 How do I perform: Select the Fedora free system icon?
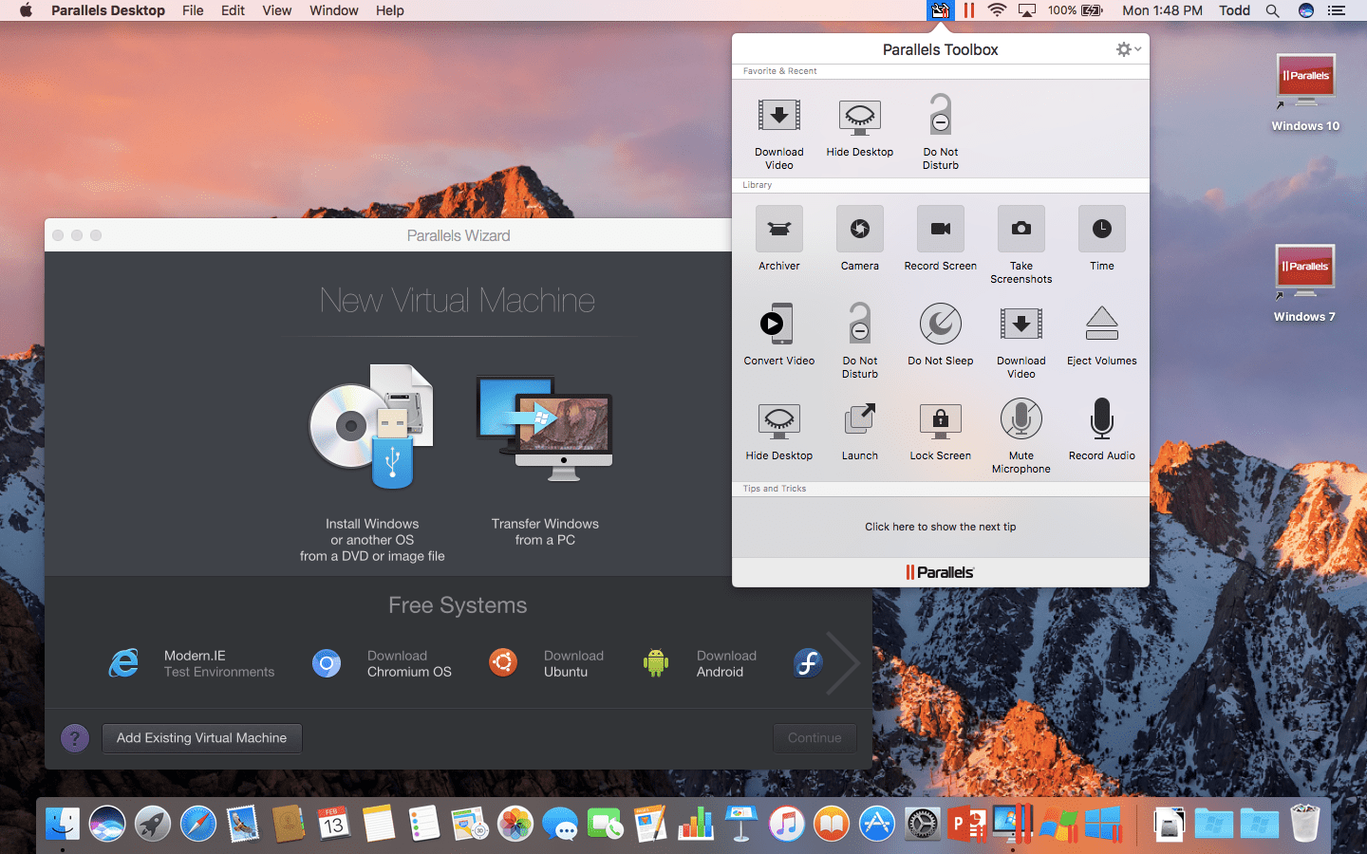point(808,663)
